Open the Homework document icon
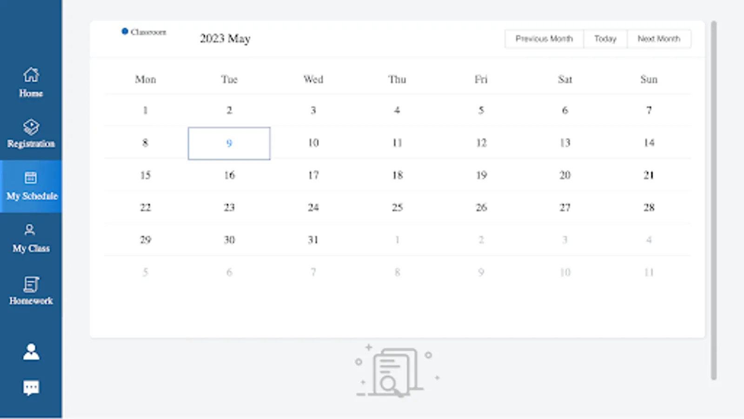This screenshot has width=744, height=419. tap(31, 284)
